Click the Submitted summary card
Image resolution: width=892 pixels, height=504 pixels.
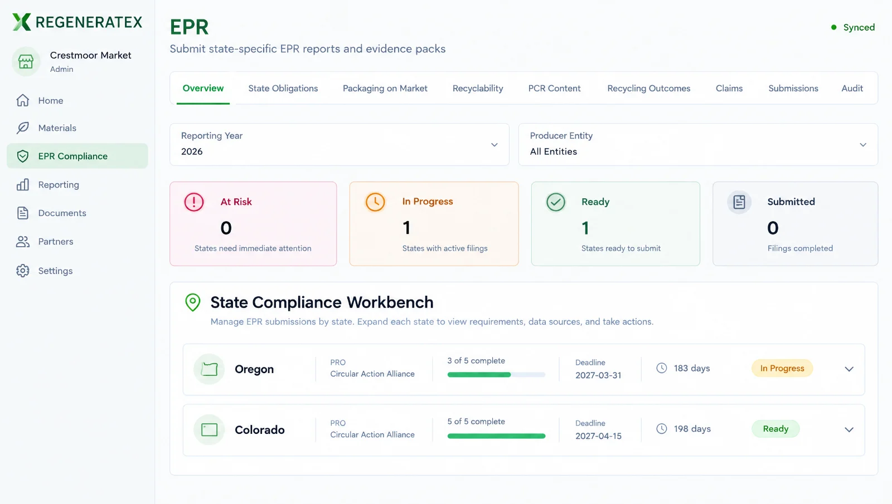click(x=796, y=223)
